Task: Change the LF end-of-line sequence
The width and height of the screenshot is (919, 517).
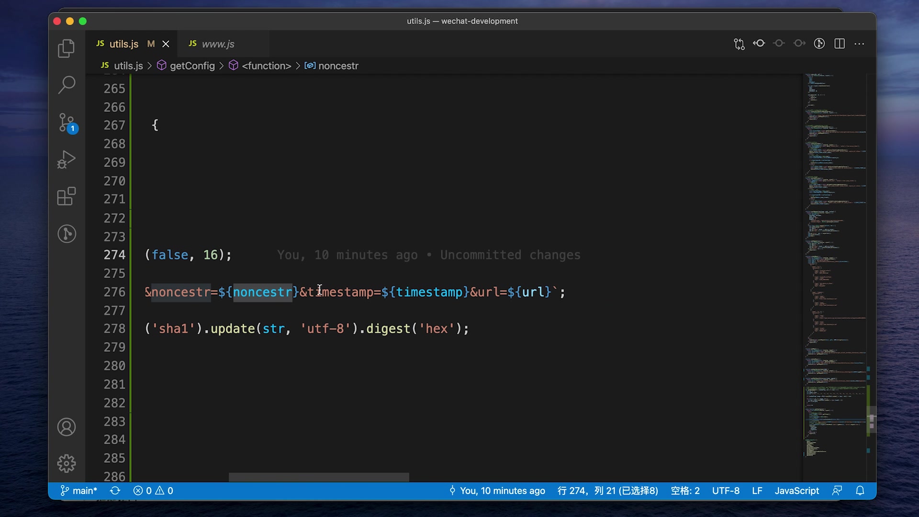Action: 757,491
